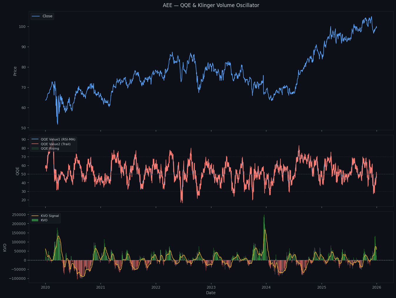This screenshot has width=396, height=298.
Task: Click the 2023 x-axis tick label
Action: pyautogui.click(x=211, y=287)
